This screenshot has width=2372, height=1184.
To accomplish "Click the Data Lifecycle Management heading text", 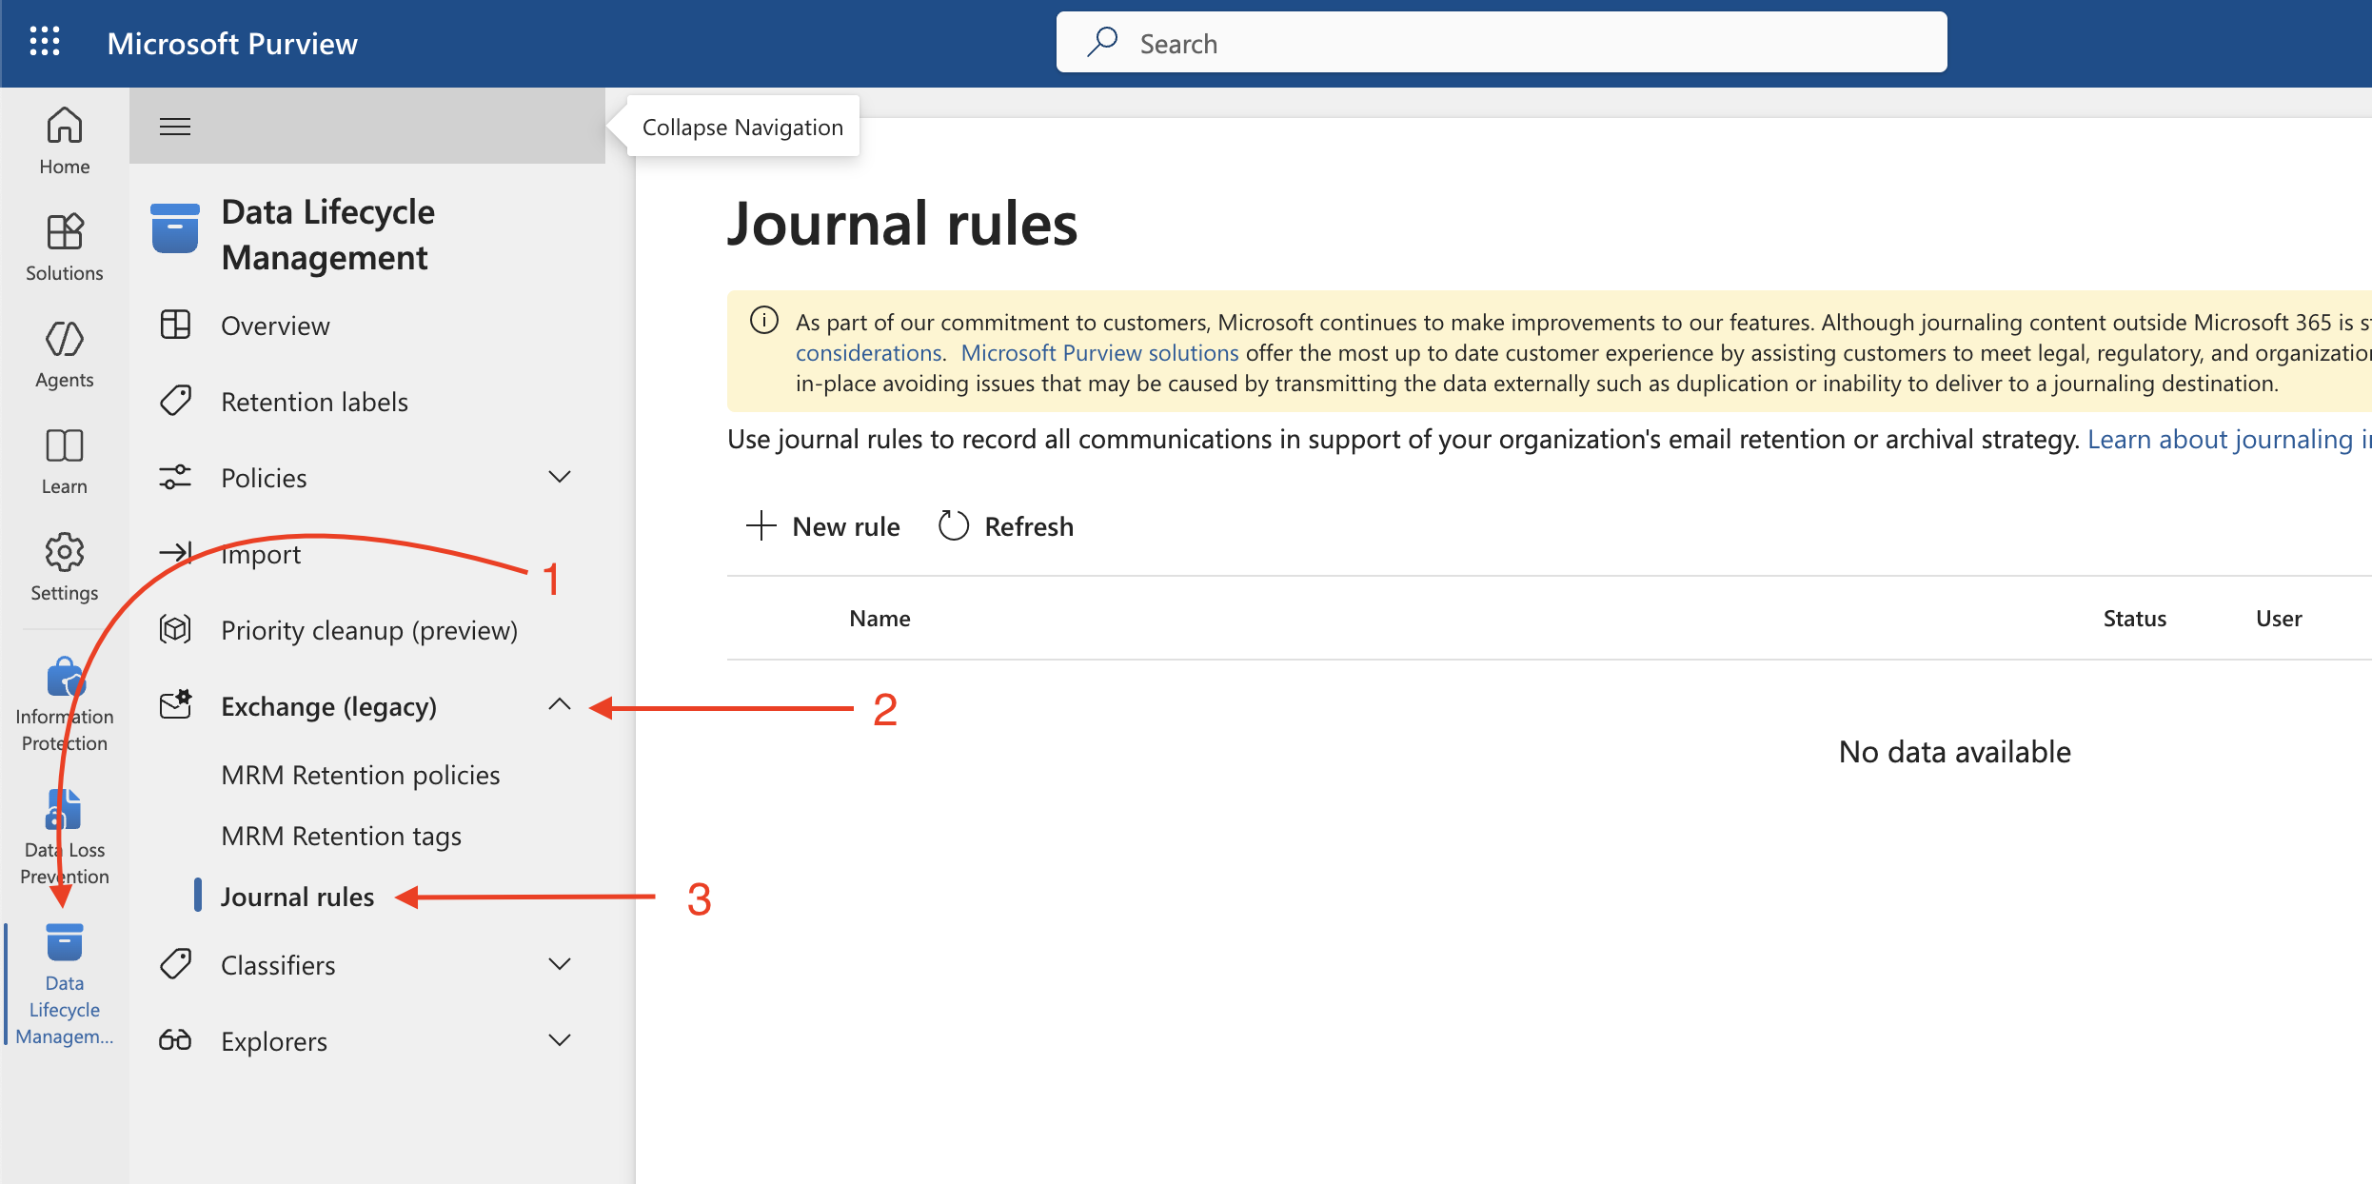I will click(327, 234).
